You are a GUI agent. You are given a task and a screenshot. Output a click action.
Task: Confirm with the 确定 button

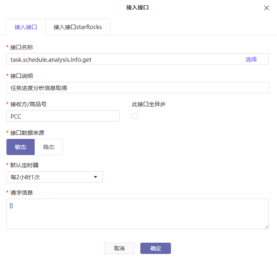(x=156, y=248)
